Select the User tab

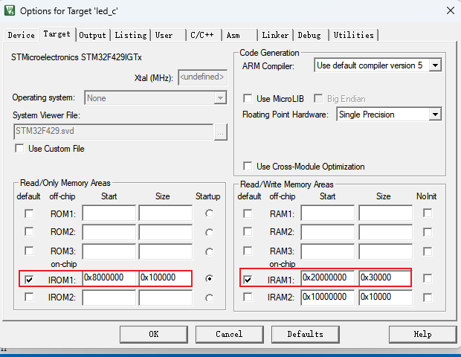[169, 35]
